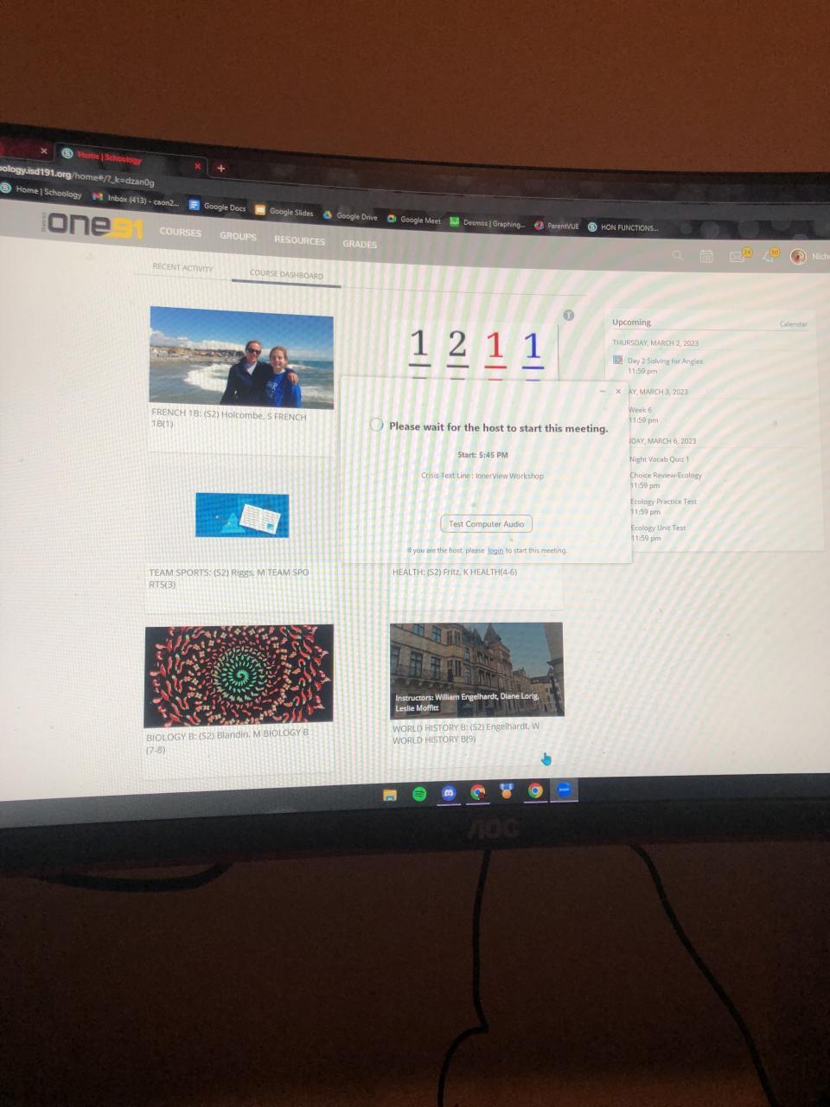
Task: Open Schoology notifications bell icon
Action: 768,255
